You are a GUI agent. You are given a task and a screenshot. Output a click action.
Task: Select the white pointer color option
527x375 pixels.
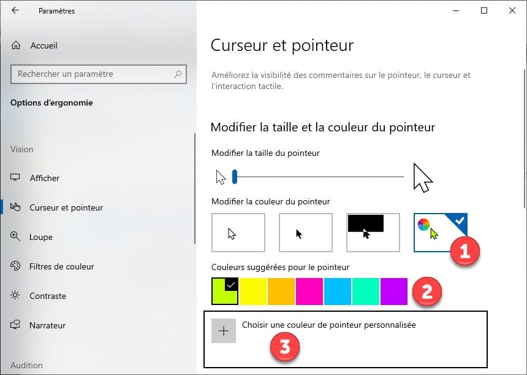pos(238,233)
